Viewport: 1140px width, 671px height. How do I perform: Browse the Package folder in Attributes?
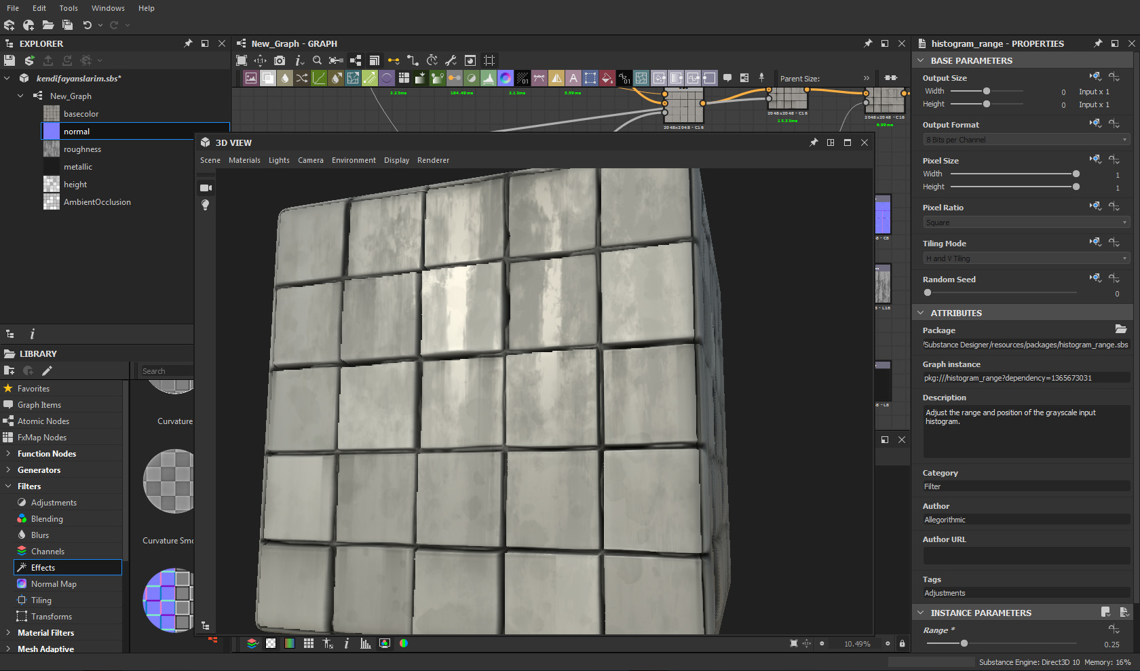point(1120,329)
